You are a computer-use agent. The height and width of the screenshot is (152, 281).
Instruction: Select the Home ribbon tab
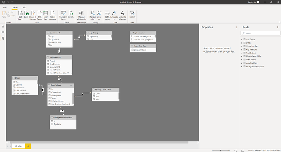coord(15,7)
